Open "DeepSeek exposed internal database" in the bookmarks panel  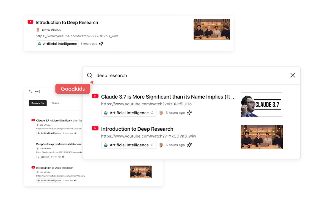point(59,144)
